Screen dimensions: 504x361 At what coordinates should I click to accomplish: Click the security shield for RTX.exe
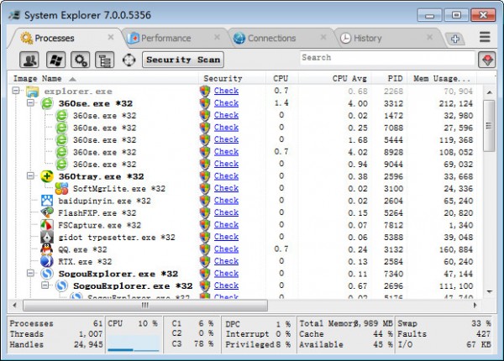205,261
